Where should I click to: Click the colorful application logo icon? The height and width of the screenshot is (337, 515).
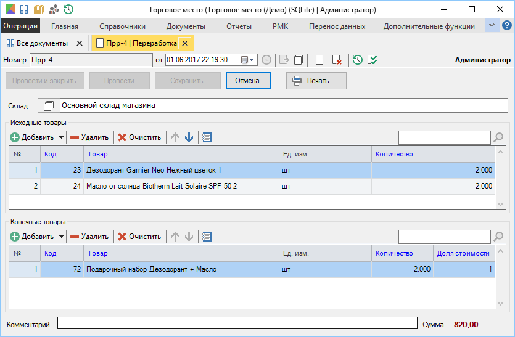(x=10, y=9)
